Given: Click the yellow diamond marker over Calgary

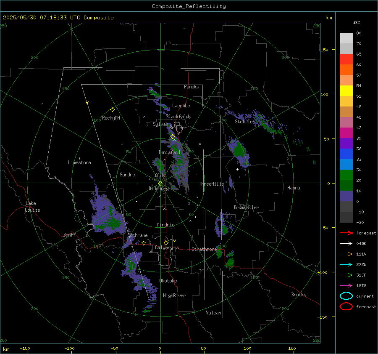Looking at the screenshot, I should tap(166, 242).
